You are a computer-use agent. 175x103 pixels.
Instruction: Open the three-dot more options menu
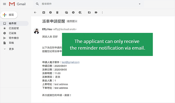click(102, 13)
